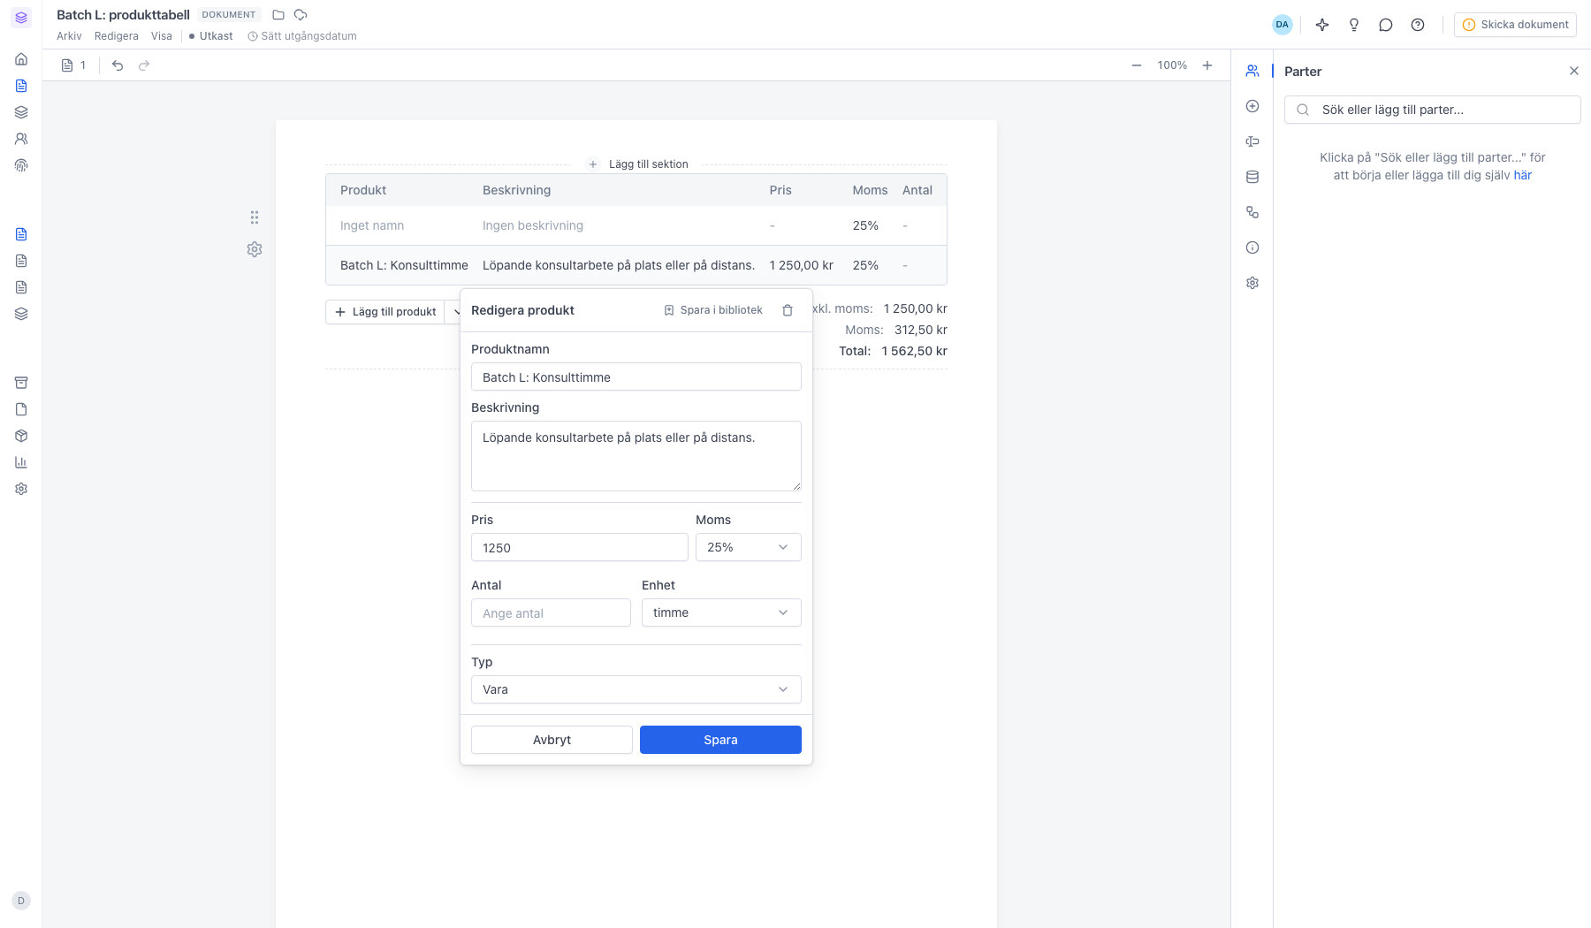
Task: Click Spara i bibliotek
Action: (713, 310)
